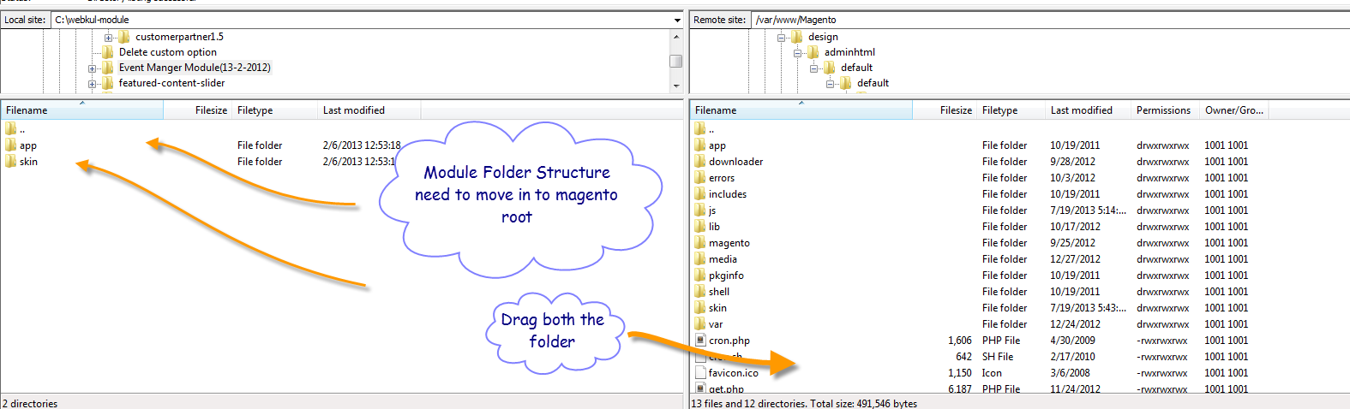Select the design folder in remote tree

(x=823, y=37)
